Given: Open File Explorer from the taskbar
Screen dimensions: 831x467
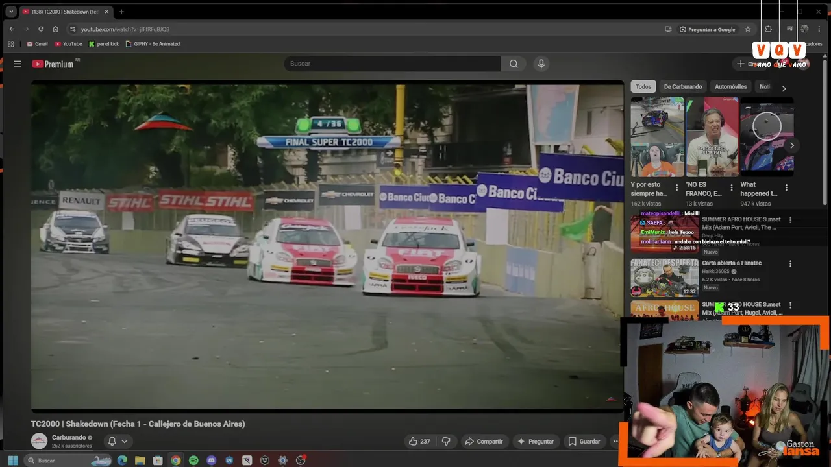Looking at the screenshot, I should [x=140, y=461].
